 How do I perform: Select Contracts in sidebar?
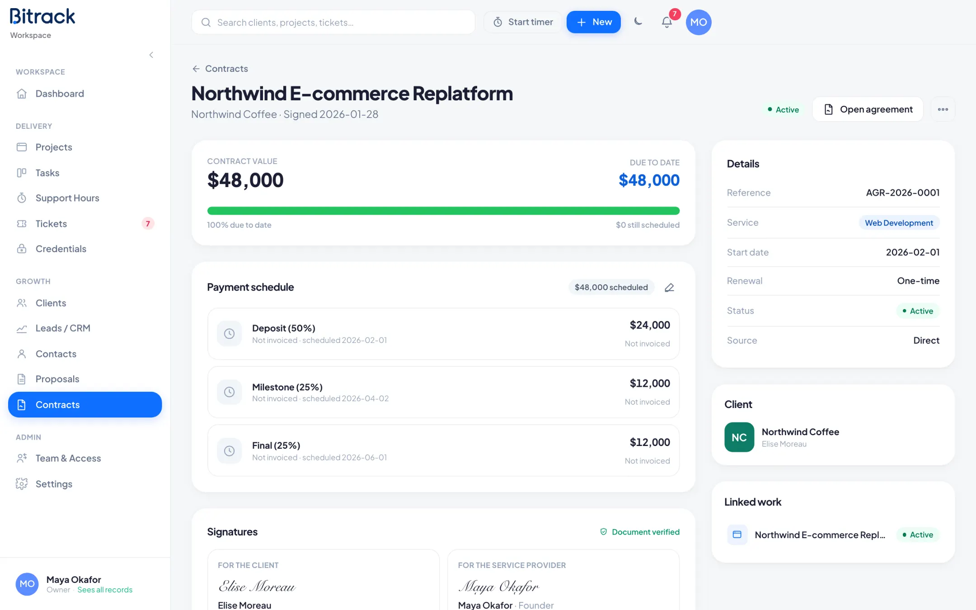(x=85, y=404)
